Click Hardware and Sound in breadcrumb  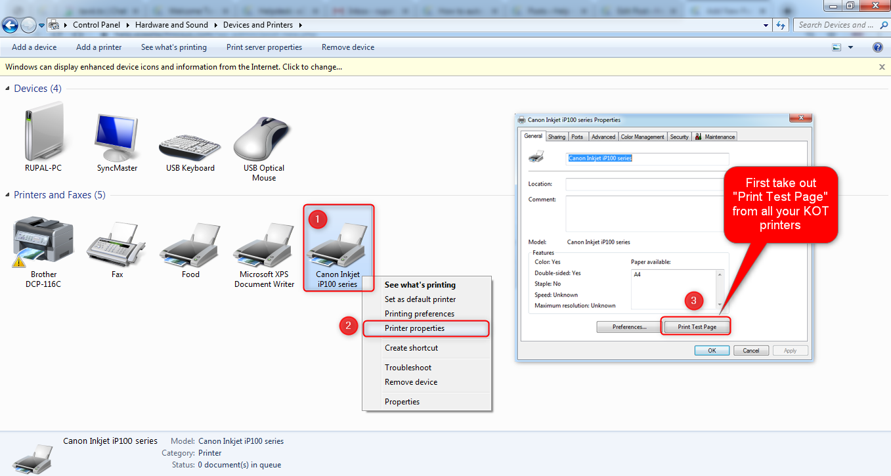pos(171,25)
